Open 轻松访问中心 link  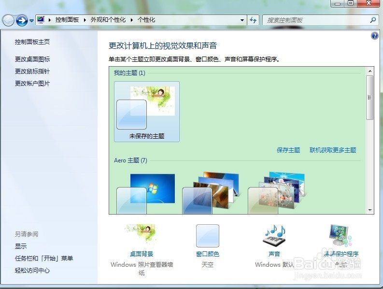coord(32,271)
